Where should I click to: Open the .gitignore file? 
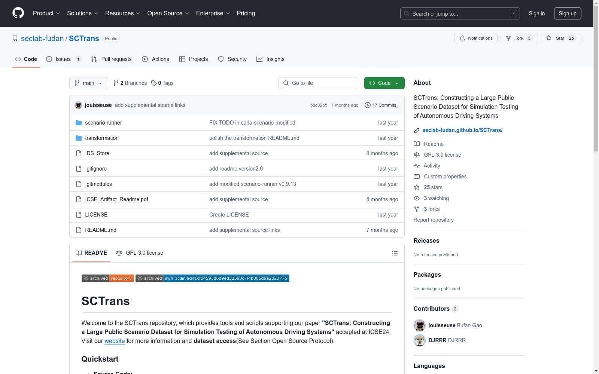click(x=96, y=169)
